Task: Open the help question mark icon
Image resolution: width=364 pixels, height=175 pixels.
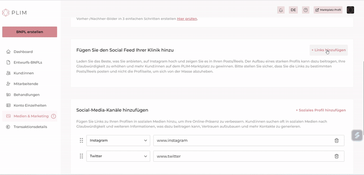Action: (306, 10)
